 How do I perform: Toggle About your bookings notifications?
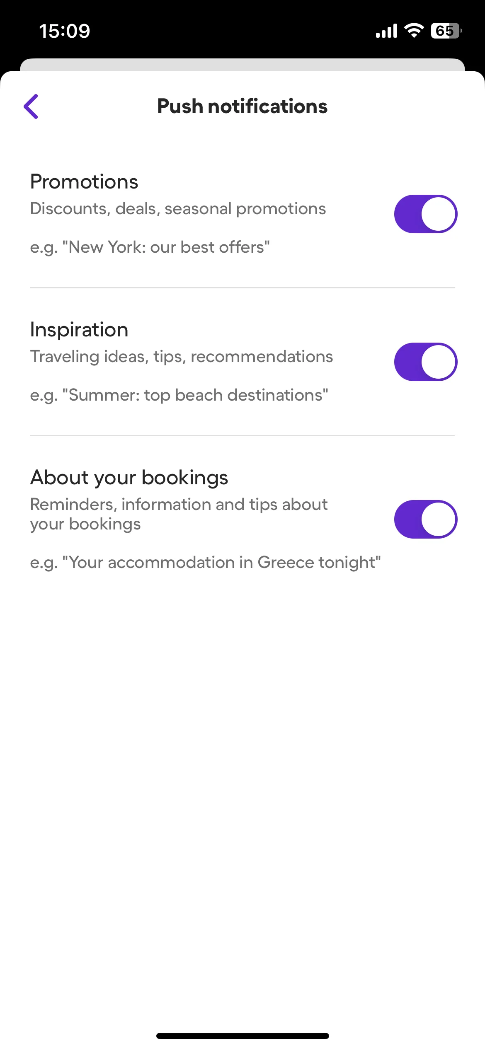pos(425,520)
